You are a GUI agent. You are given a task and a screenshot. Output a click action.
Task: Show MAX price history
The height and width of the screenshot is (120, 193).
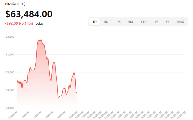tap(180, 22)
